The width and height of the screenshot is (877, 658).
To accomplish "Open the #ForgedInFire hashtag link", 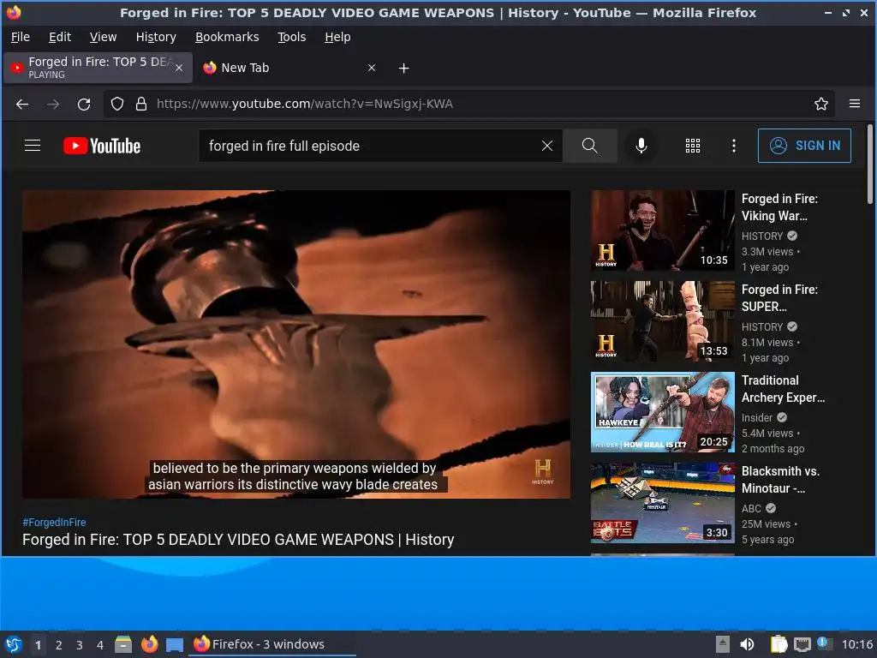I will (x=54, y=522).
